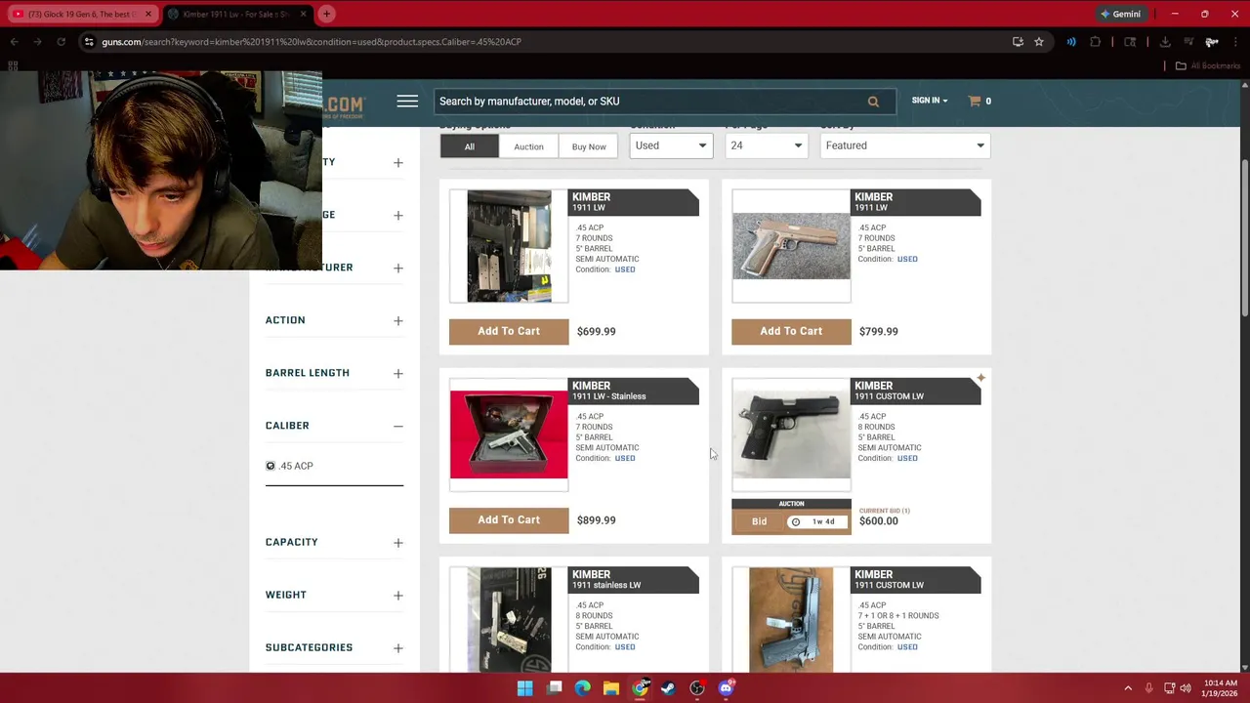Open browser extensions puzzle icon
This screenshot has height=703, width=1250.
coord(1095,42)
